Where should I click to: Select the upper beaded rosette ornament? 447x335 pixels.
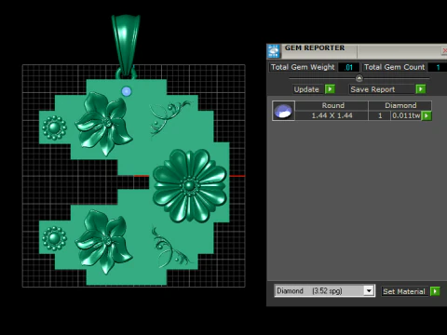tap(54, 127)
